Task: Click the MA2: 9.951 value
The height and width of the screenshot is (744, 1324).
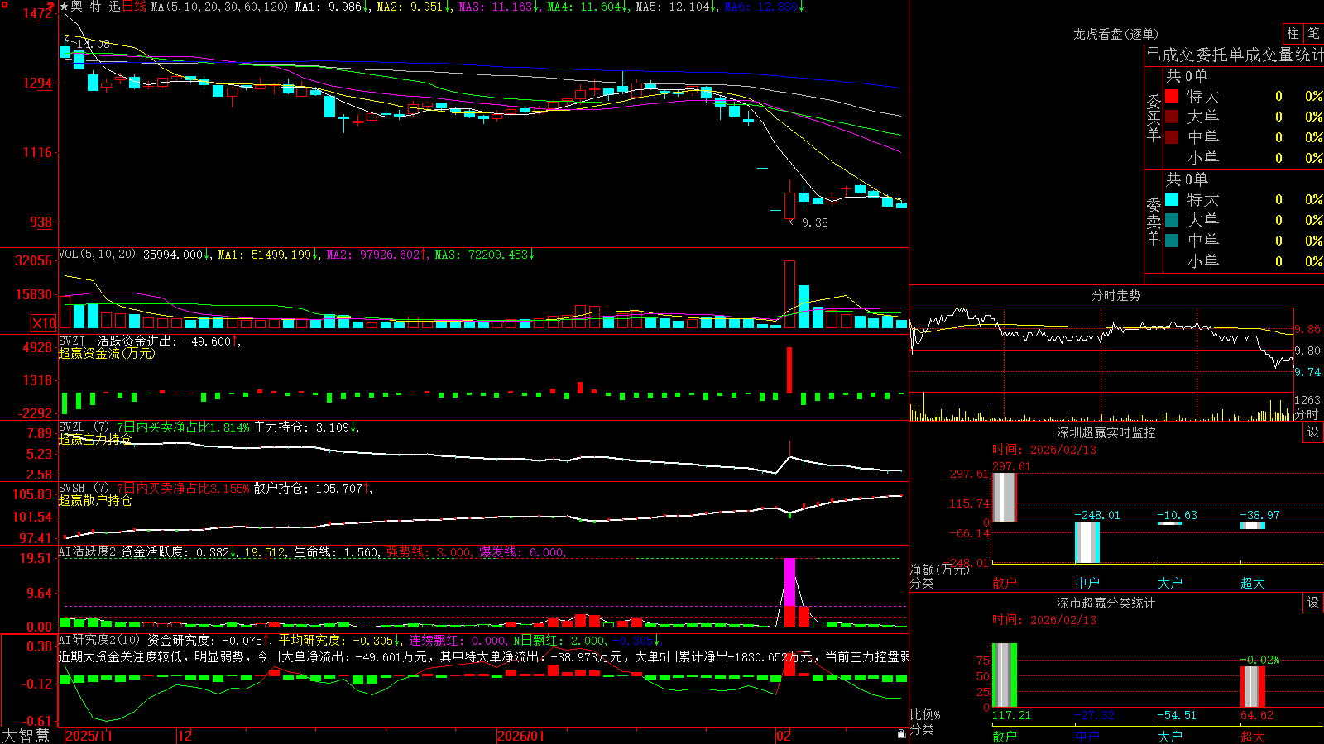Action: pos(415,7)
